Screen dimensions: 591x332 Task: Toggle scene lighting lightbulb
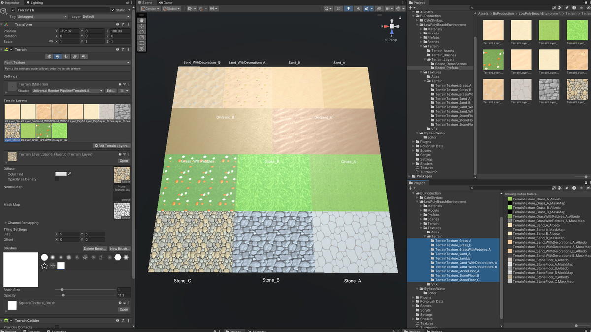point(348,9)
